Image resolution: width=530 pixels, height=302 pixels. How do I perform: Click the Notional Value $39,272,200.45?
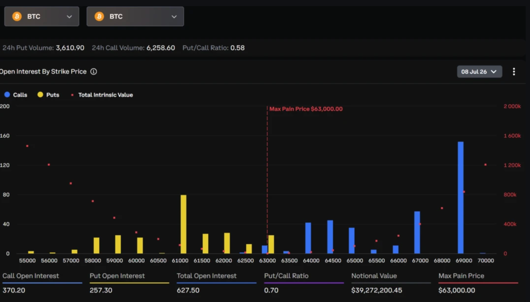click(377, 290)
